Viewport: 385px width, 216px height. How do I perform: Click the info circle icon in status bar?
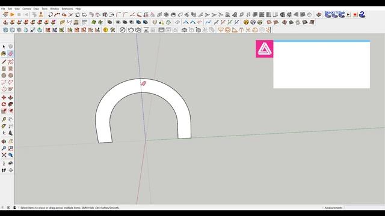(8, 208)
